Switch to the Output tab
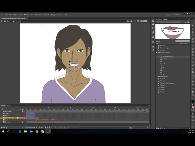The image size is (195, 146). tap(9, 106)
